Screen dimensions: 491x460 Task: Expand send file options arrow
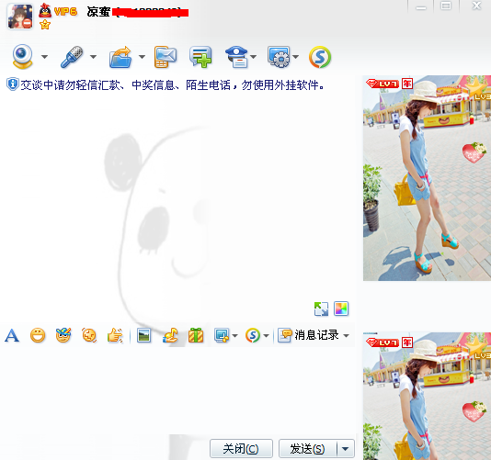tap(142, 57)
